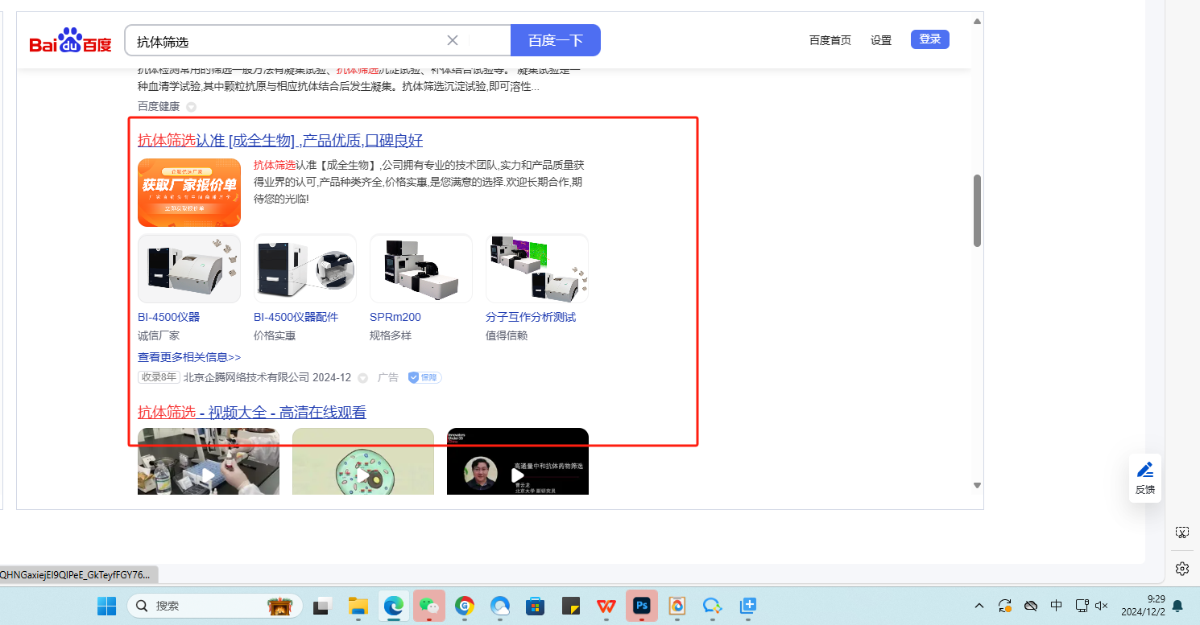This screenshot has width=1200, height=625.
Task: Click the screenshot capture icon in sidebar
Action: [x=1181, y=532]
